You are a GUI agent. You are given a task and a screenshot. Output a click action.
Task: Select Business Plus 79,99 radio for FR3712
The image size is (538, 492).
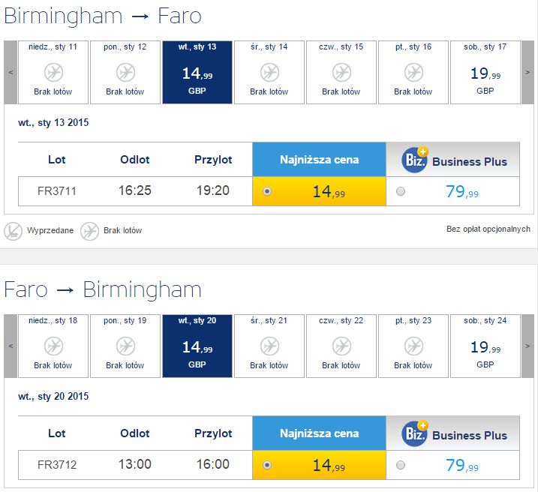tap(400, 465)
